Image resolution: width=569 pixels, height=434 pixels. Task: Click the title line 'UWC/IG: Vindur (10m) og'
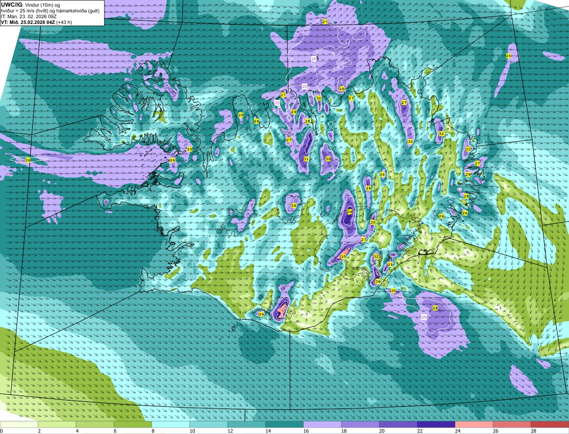point(31,4)
